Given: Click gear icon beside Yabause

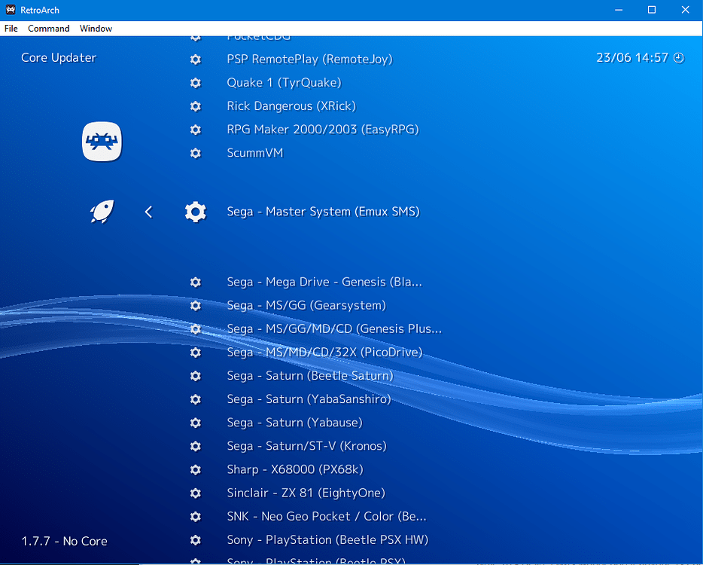Looking at the screenshot, I should pyautogui.click(x=196, y=423).
